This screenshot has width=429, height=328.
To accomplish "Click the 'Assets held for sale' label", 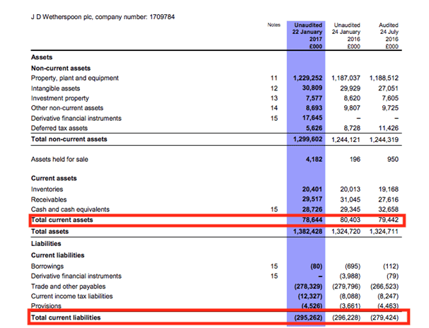I will pyautogui.click(x=59, y=159).
